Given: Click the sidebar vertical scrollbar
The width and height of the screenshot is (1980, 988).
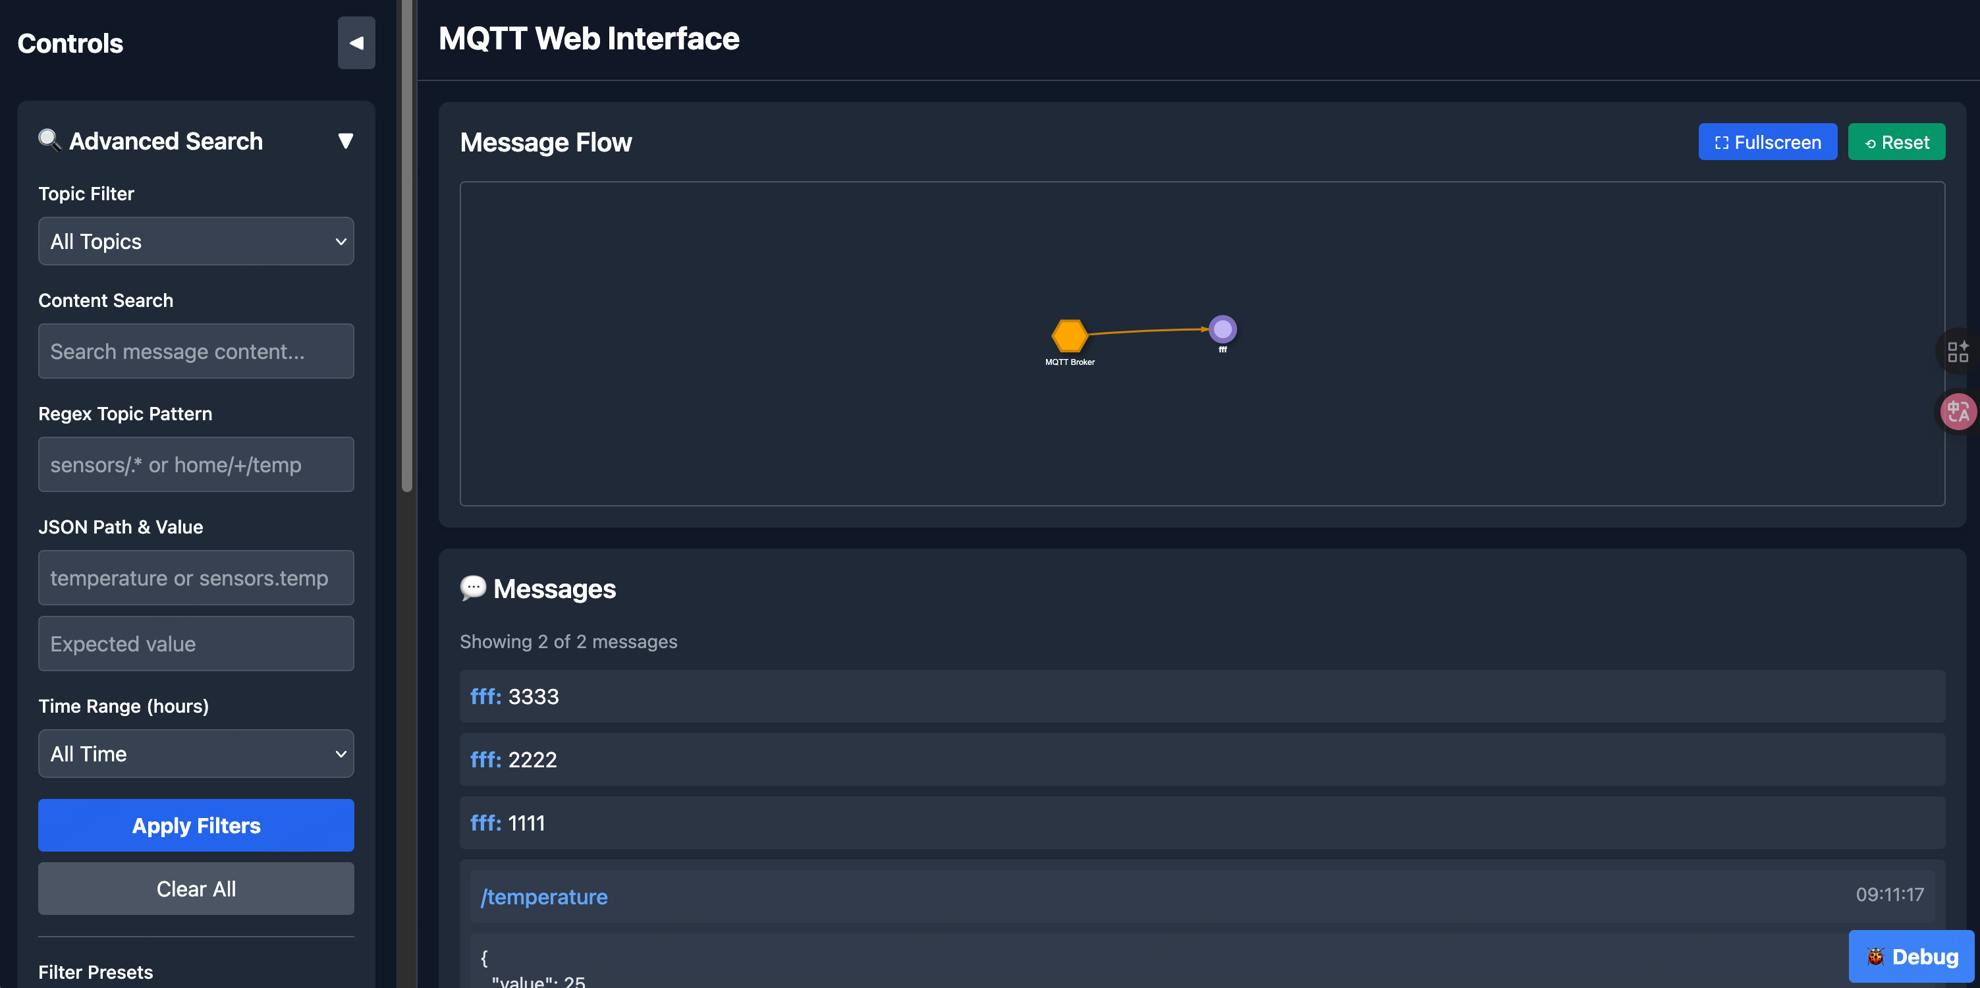Looking at the screenshot, I should coord(406,246).
